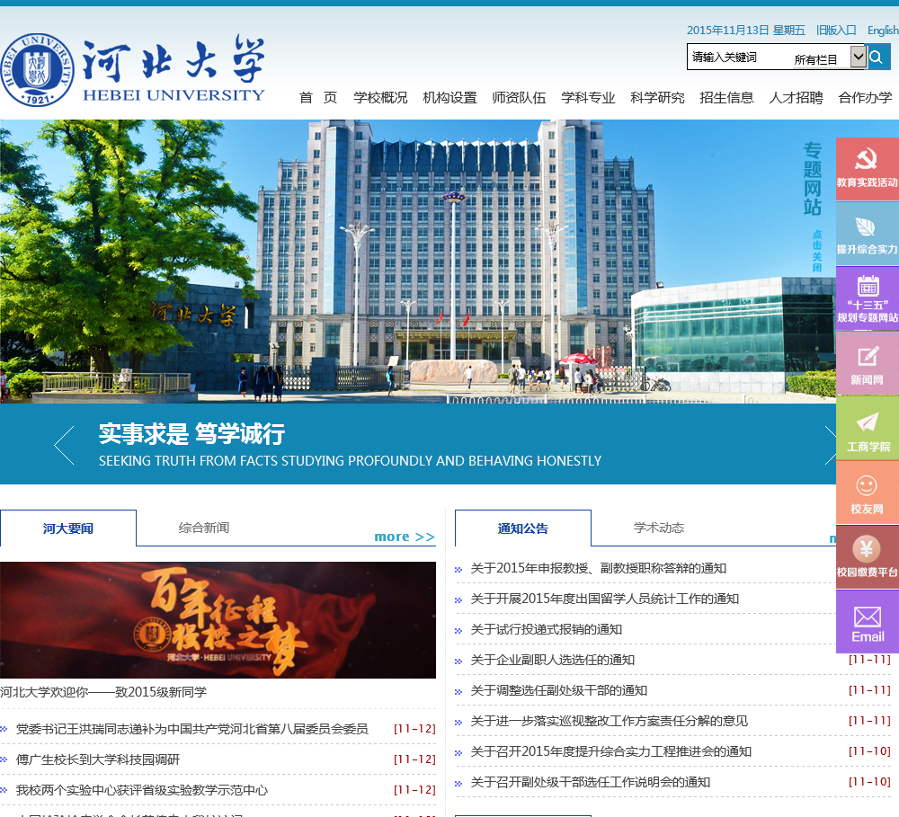This screenshot has width=899, height=817.
Task: Select the 学术动态 tab
Action: coord(659,528)
